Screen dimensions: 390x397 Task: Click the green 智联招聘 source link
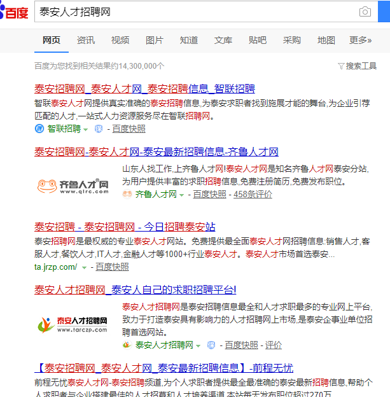tap(64, 129)
